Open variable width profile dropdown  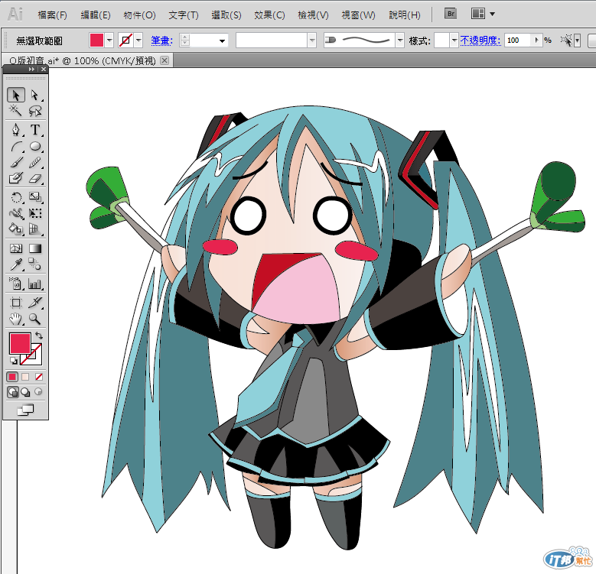point(312,41)
